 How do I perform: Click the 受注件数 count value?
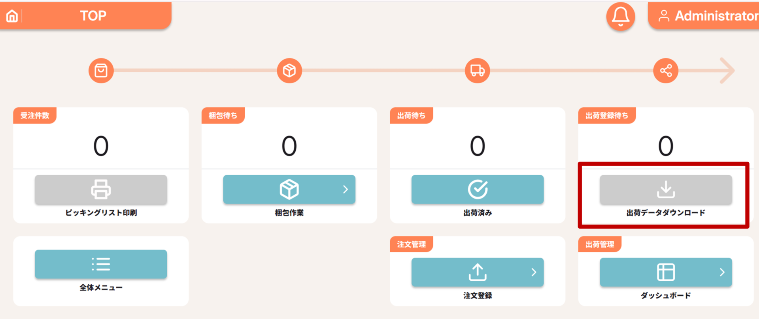coord(101,146)
